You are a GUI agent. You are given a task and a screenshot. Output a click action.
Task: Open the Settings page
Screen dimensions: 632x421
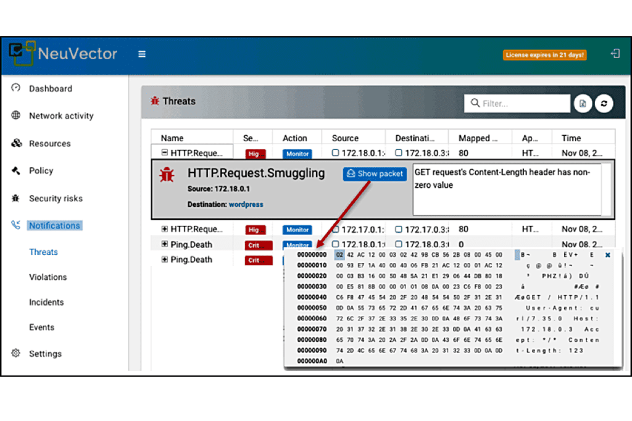click(45, 354)
